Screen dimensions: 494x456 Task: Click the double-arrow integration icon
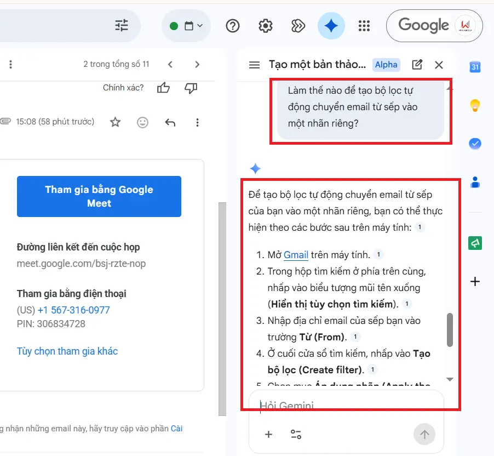pyautogui.click(x=298, y=26)
